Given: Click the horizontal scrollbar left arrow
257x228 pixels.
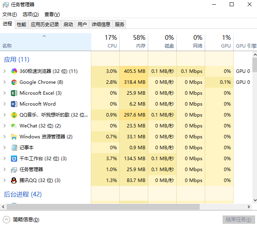Looking at the screenshot, I should 3,207.
